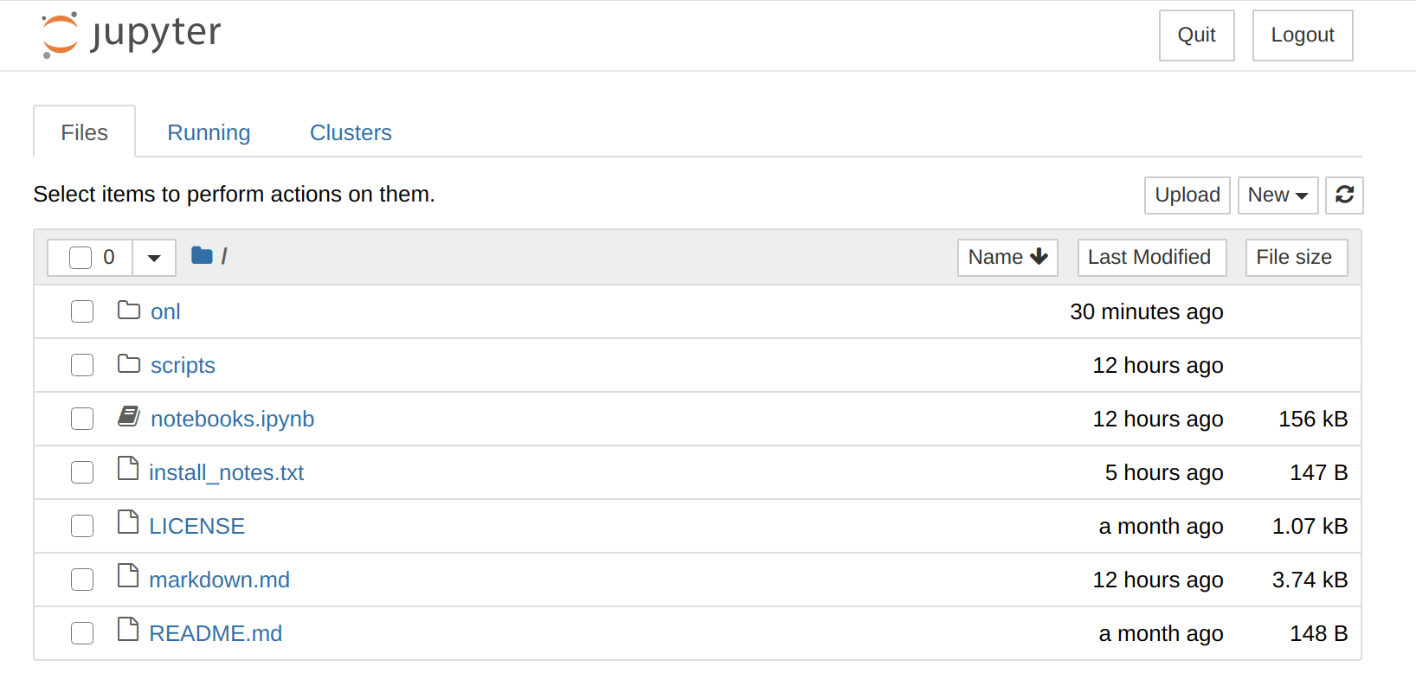Tick the LICENSE file checkbox
Viewport: 1416px width, 692px height.
pyautogui.click(x=82, y=526)
